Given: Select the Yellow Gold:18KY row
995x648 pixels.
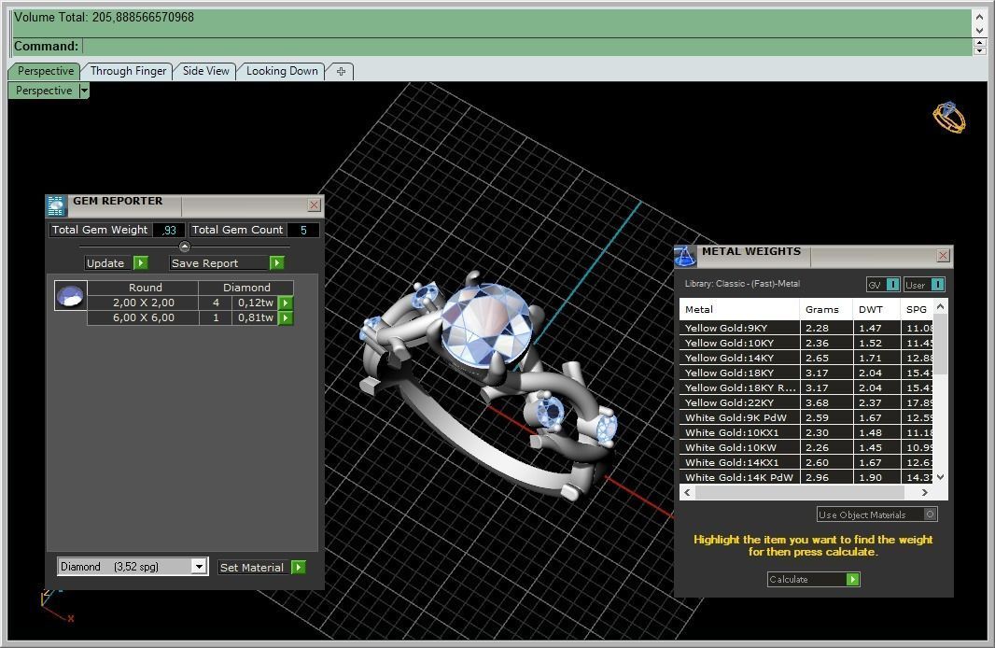Looking at the screenshot, I should (x=806, y=373).
